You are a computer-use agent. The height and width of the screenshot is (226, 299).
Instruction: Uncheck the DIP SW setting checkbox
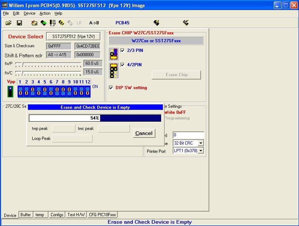point(111,88)
